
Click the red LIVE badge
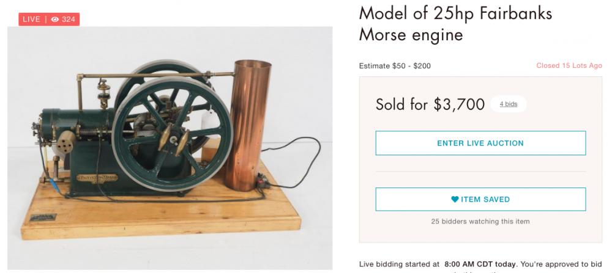coord(31,20)
